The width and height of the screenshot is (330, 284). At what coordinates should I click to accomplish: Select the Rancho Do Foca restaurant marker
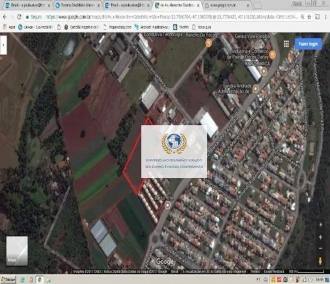click(208, 43)
